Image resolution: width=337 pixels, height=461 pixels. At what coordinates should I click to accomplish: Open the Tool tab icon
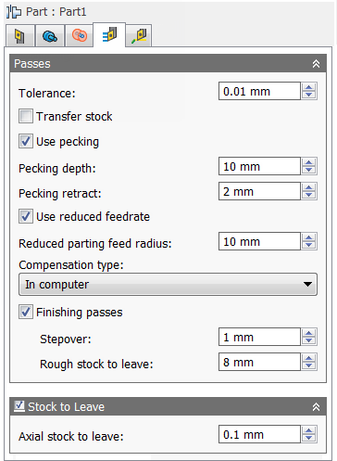click(20, 36)
